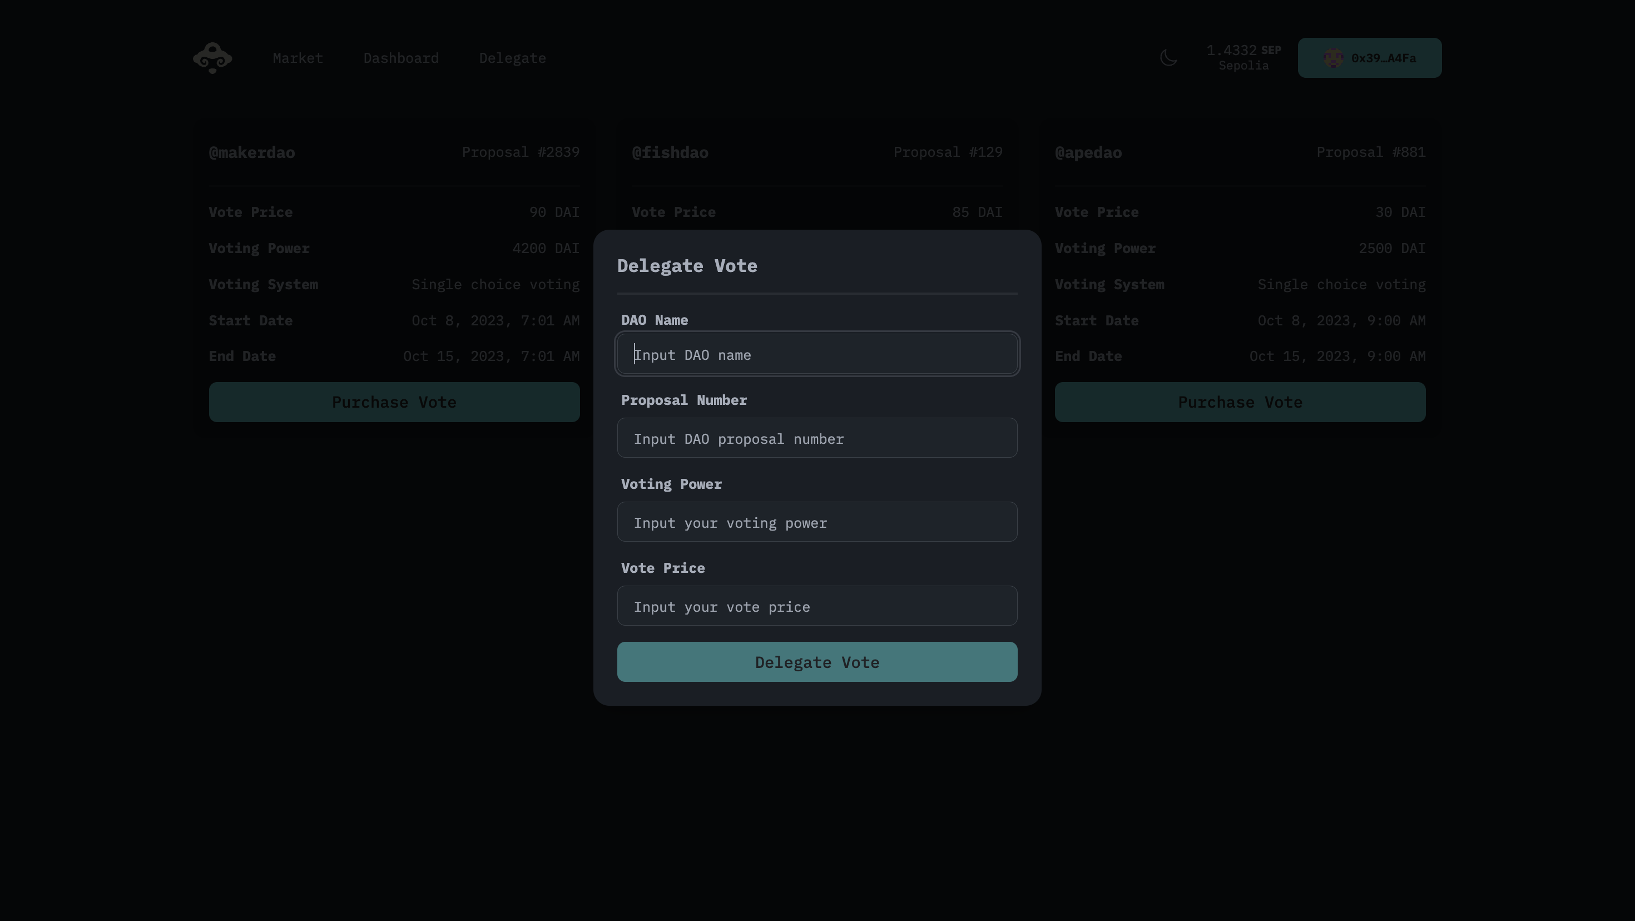The width and height of the screenshot is (1635, 921).
Task: Submit the Delegate Vote button
Action: [817, 662]
